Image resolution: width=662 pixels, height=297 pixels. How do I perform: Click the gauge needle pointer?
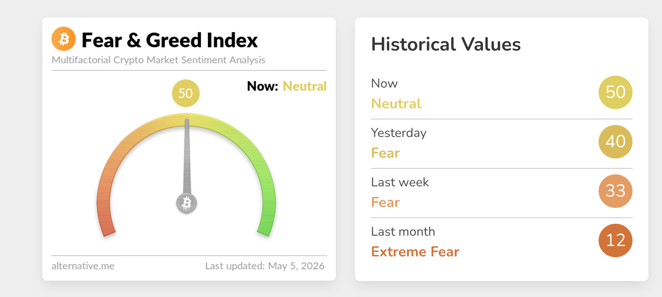click(187, 155)
